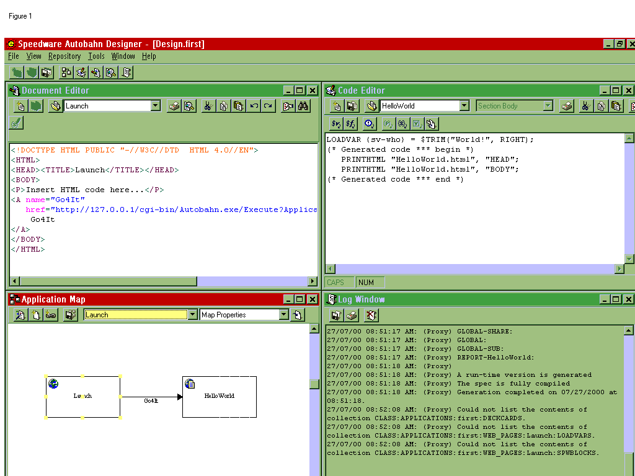The image size is (635, 476).
Task: Click the blue circle exclamation icon in Code Editor
Action: point(370,124)
